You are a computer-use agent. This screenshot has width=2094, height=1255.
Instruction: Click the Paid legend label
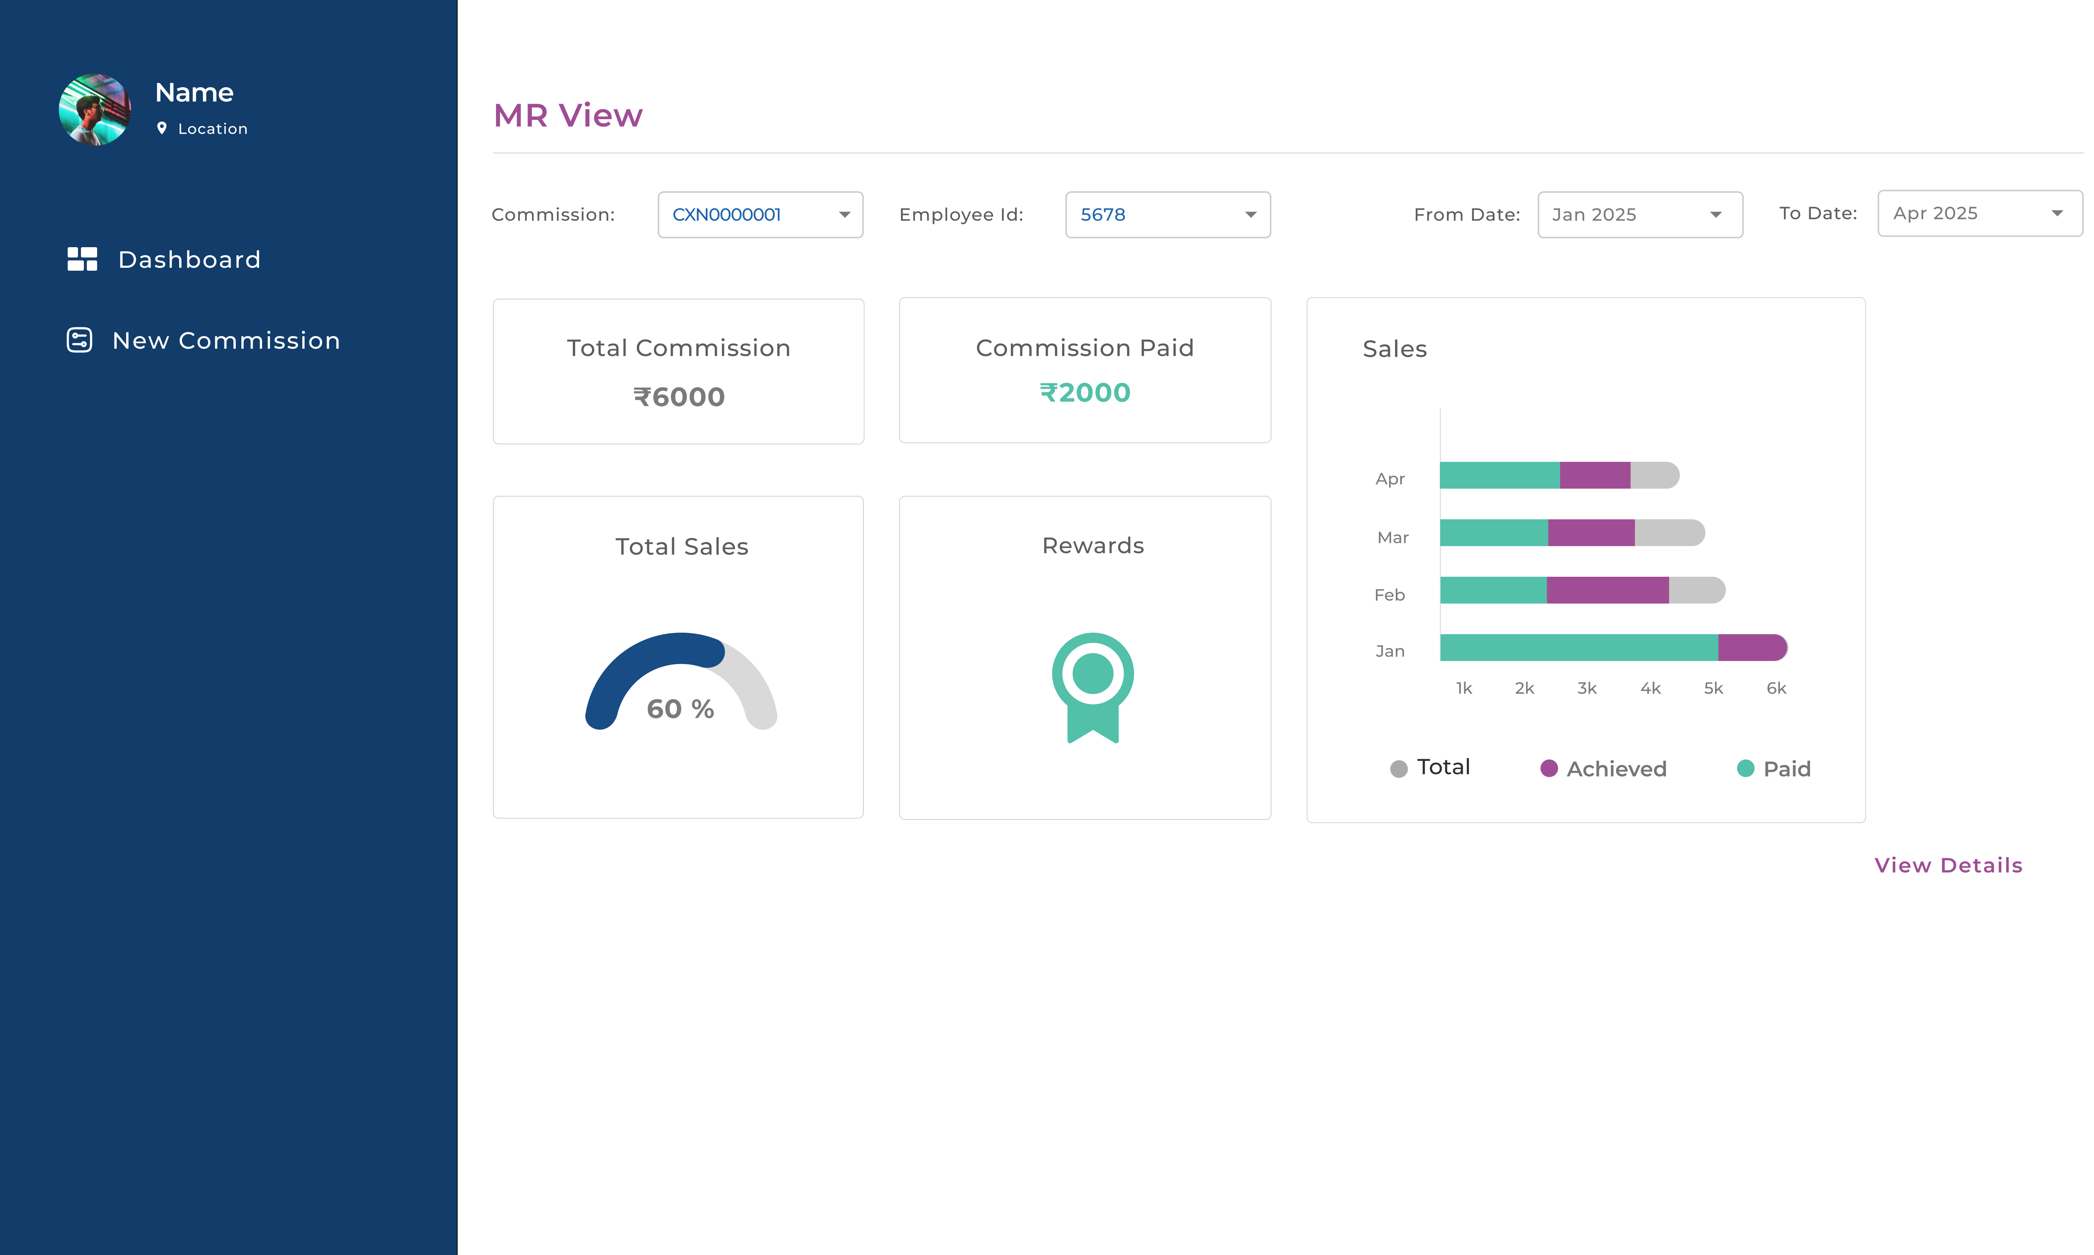pos(1787,769)
